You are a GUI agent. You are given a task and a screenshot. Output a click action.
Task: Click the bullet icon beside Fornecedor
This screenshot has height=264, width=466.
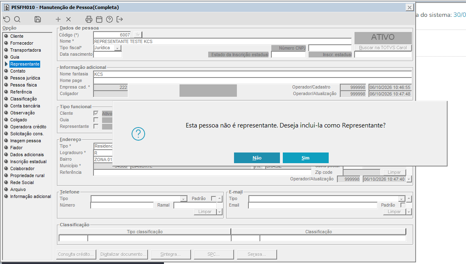[x=6, y=43]
